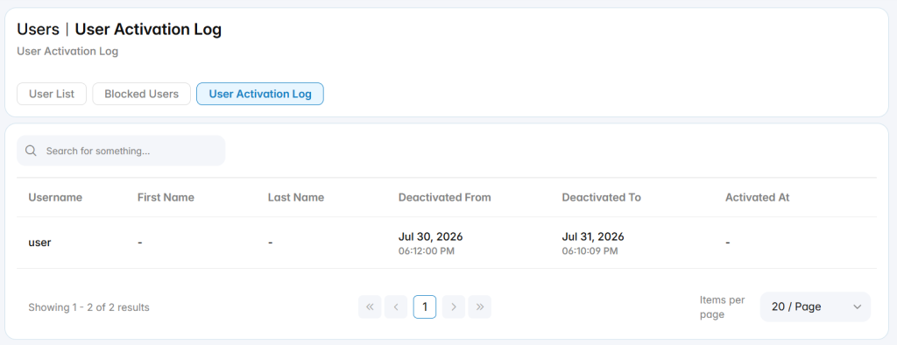Go to first page double-chevron

tap(370, 306)
